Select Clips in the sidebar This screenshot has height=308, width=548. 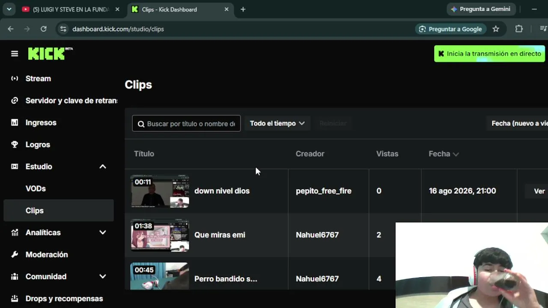pyautogui.click(x=59, y=210)
